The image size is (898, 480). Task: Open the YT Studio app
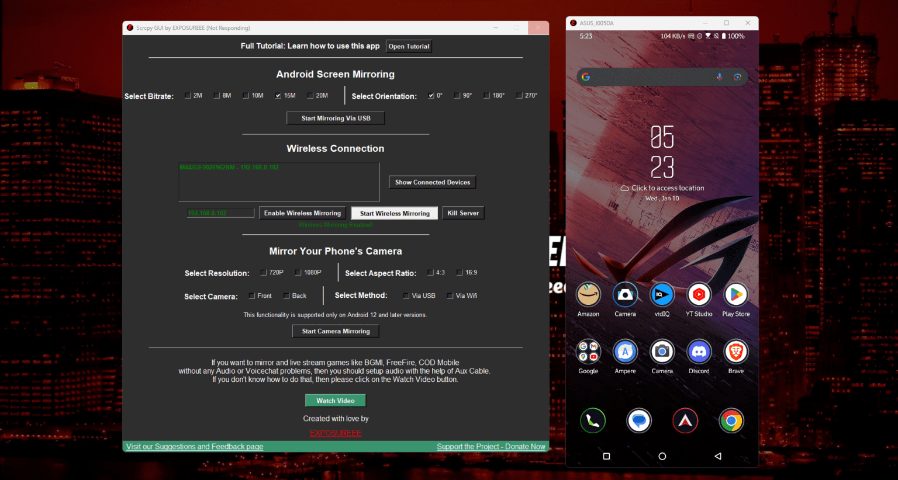[x=699, y=295]
